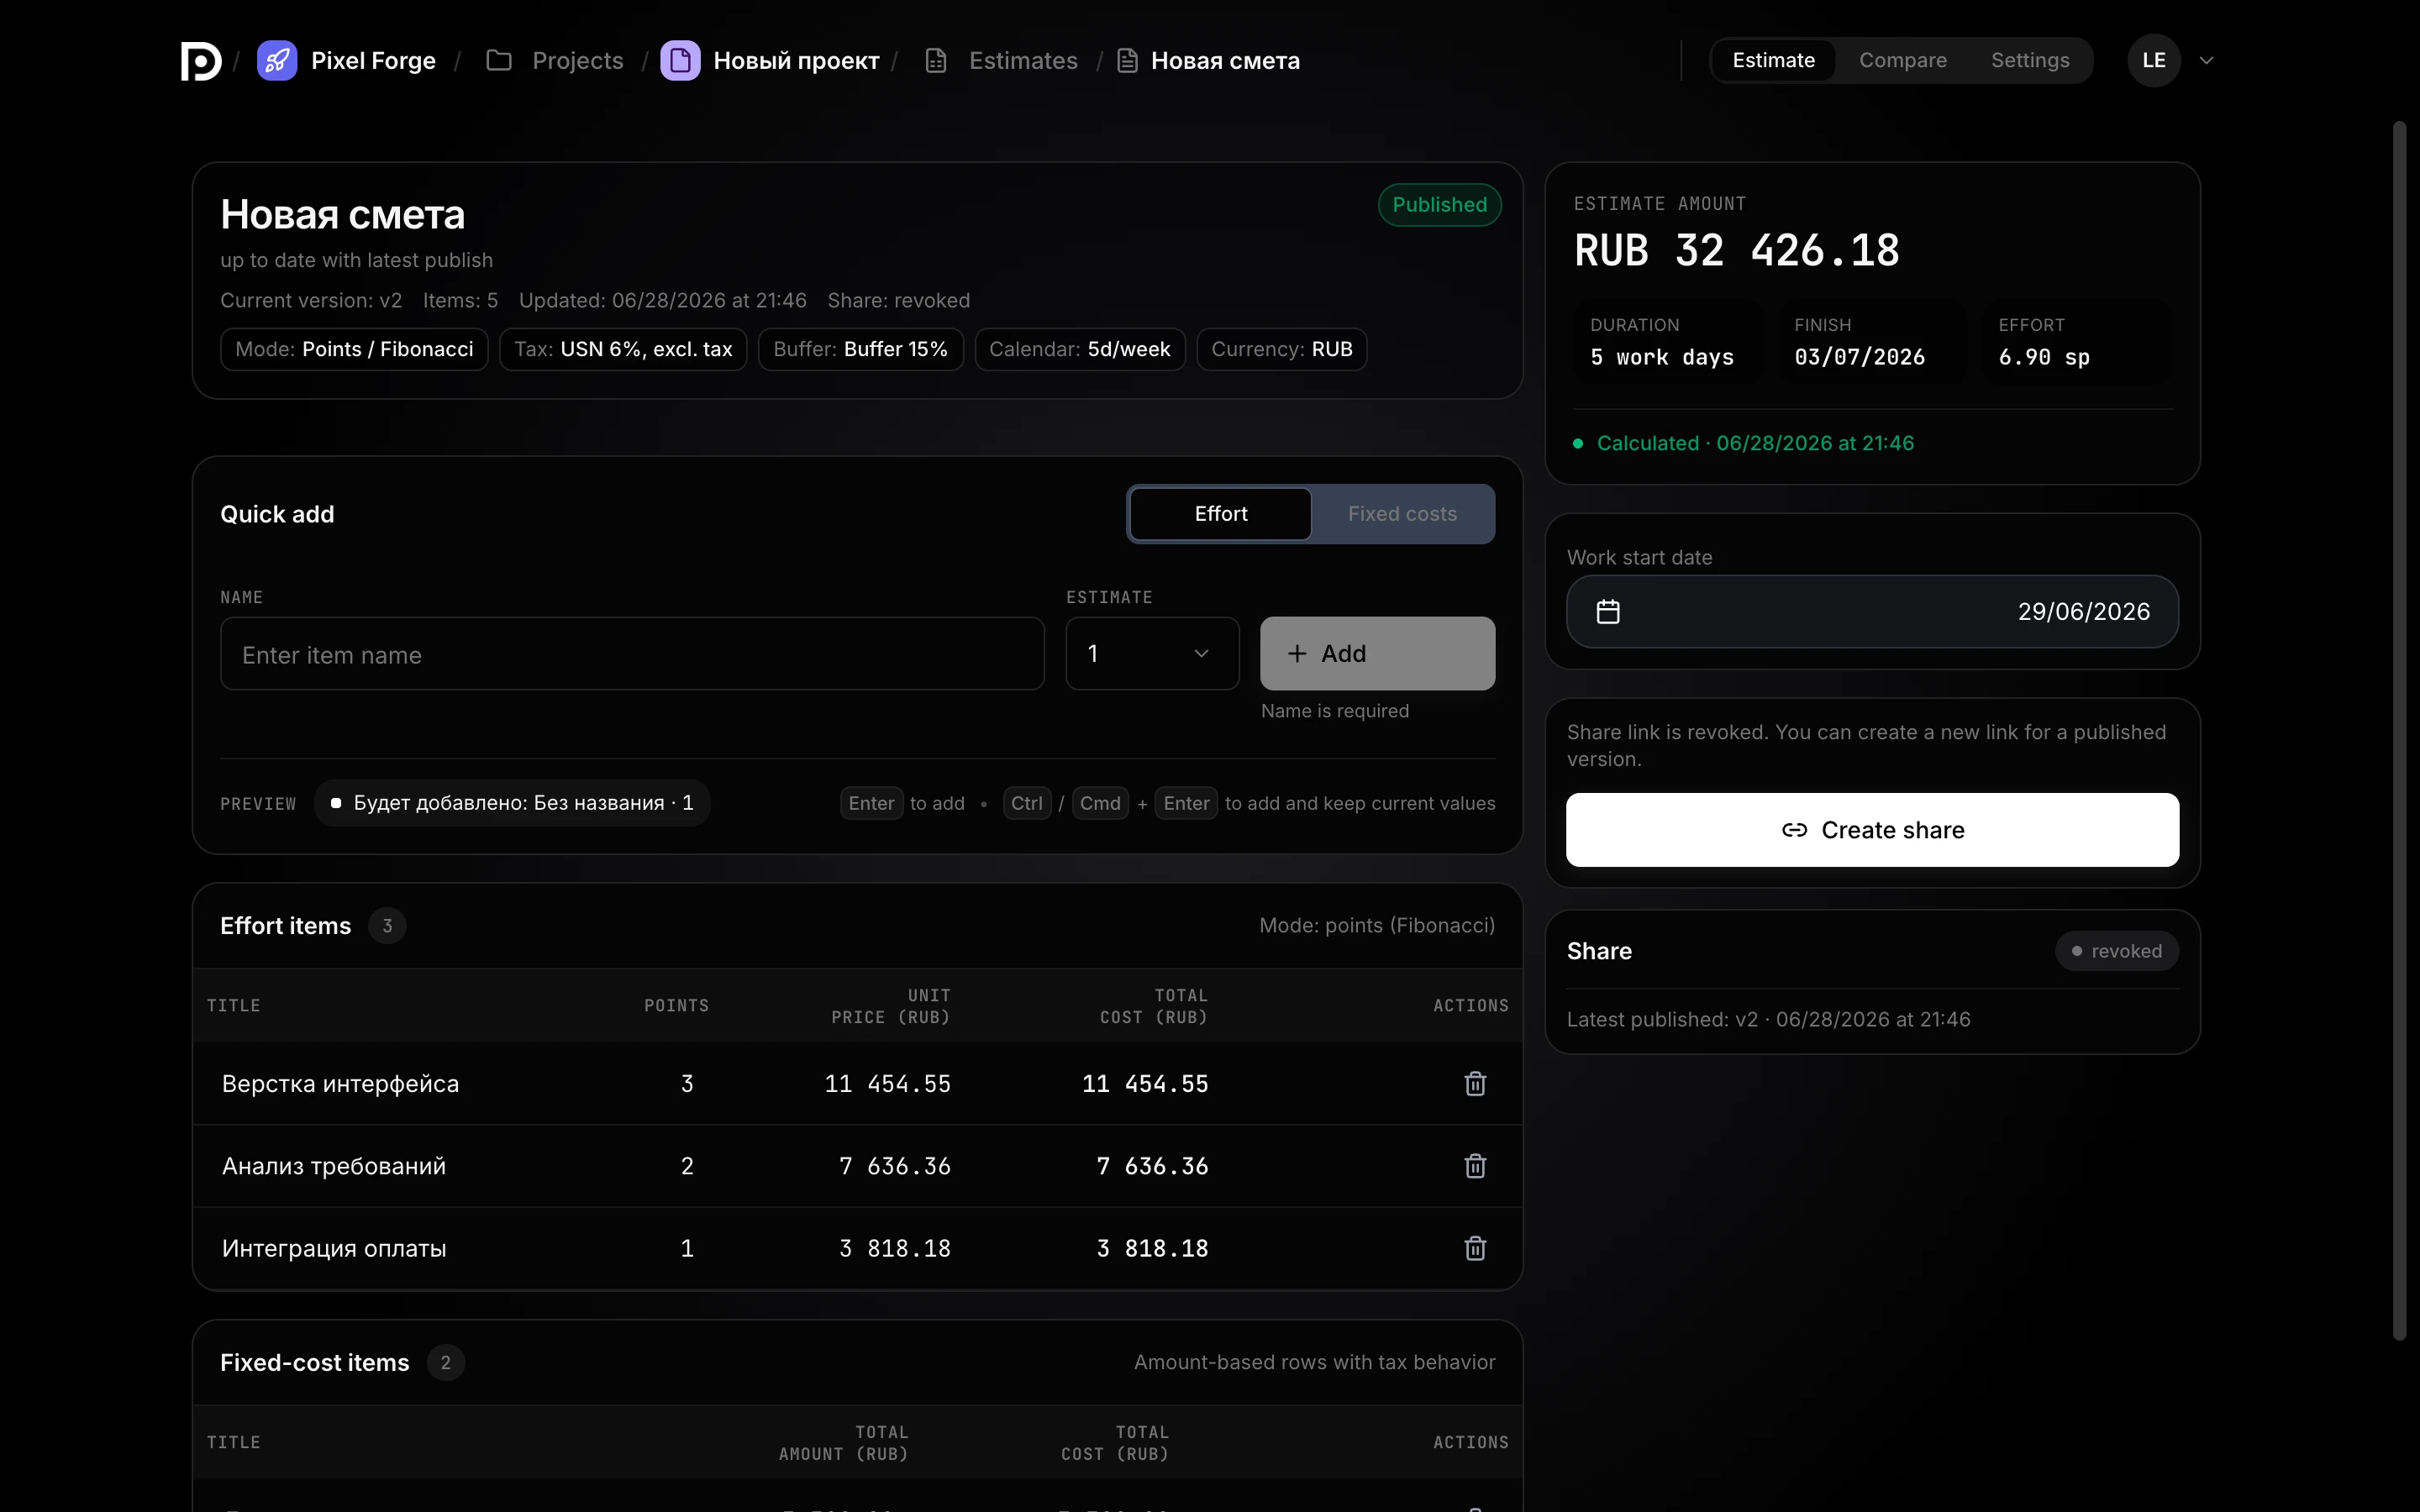Click the app logo in the breadcrumb bar
The width and height of the screenshot is (2420, 1512).
(201, 61)
